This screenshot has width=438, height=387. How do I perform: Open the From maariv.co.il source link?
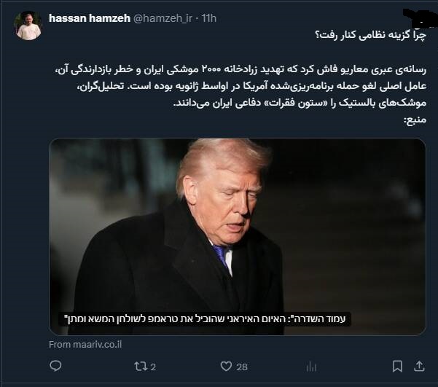click(85, 345)
